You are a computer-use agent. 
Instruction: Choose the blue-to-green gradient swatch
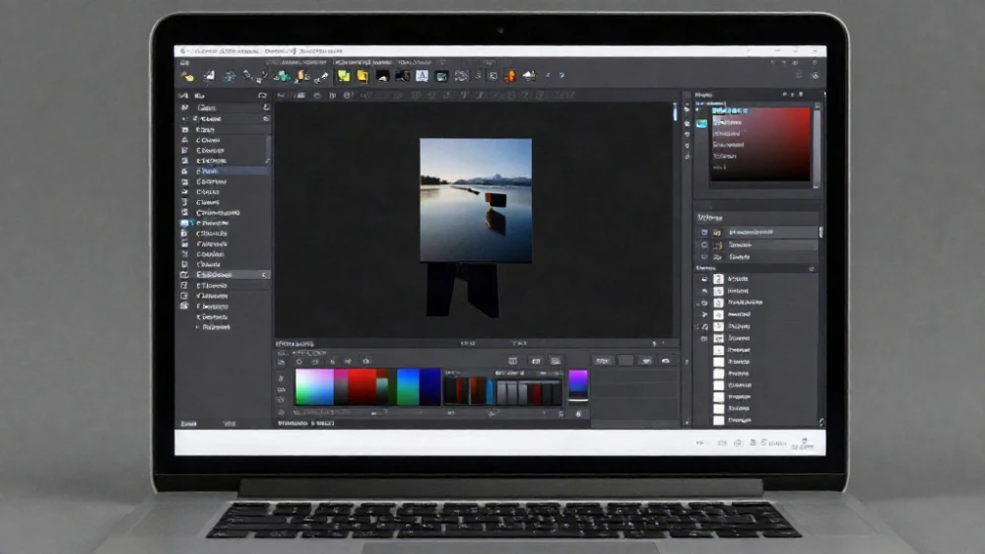click(x=408, y=386)
